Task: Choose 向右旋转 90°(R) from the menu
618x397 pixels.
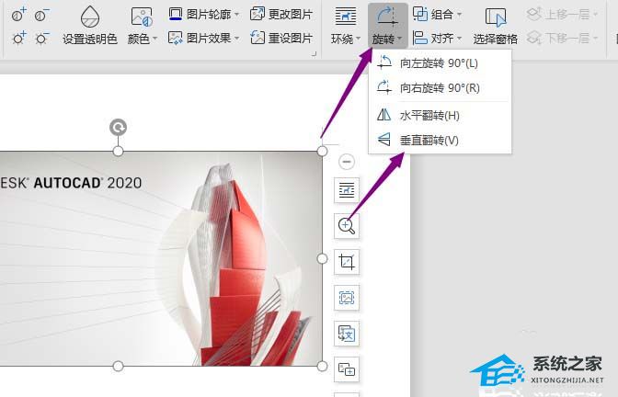Action: pyautogui.click(x=440, y=87)
